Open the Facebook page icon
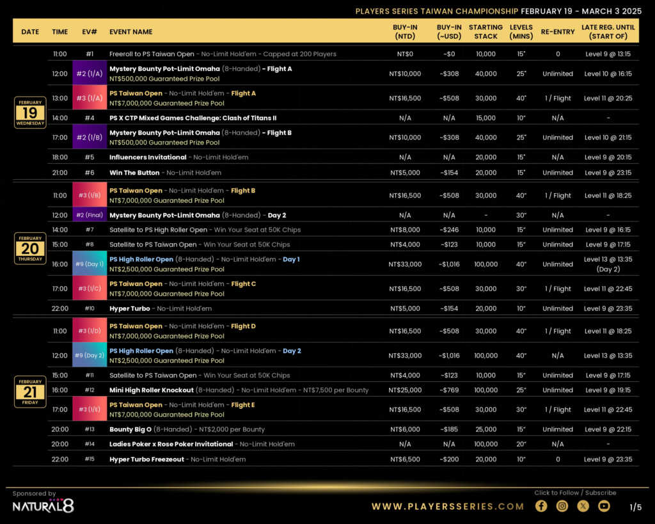Viewport: 655px width, 524px height. 541,506
